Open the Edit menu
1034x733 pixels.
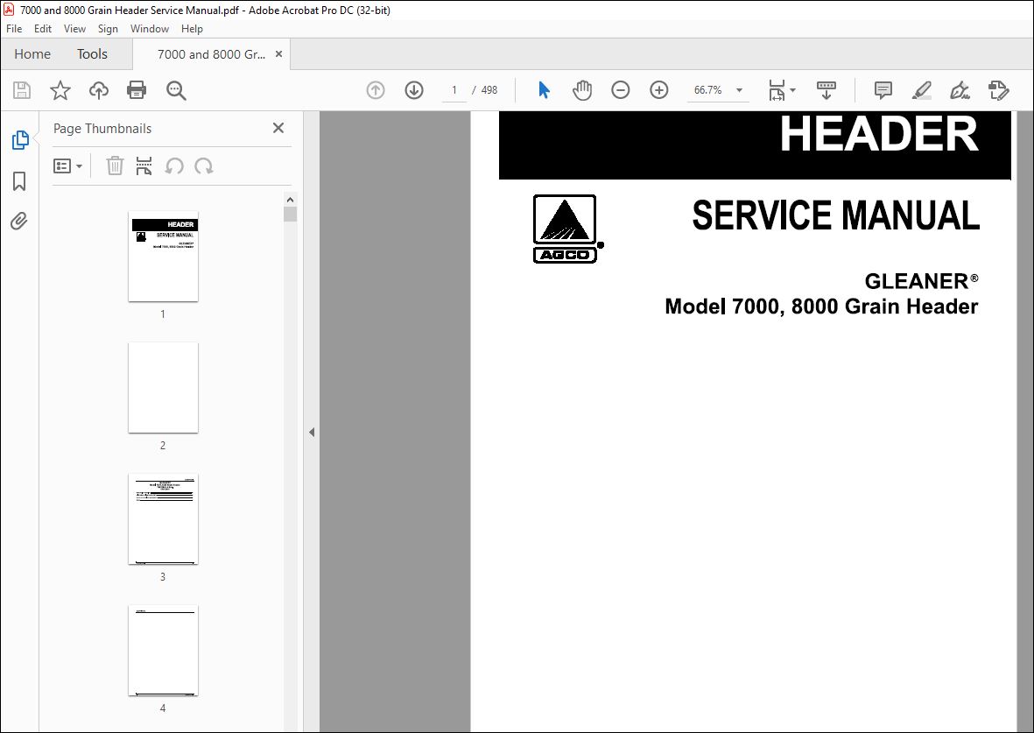[x=43, y=28]
